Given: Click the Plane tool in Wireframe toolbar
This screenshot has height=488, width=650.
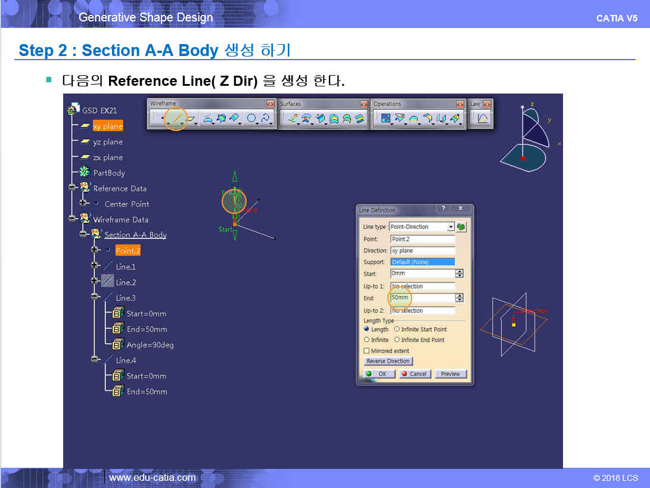Looking at the screenshot, I should [191, 119].
